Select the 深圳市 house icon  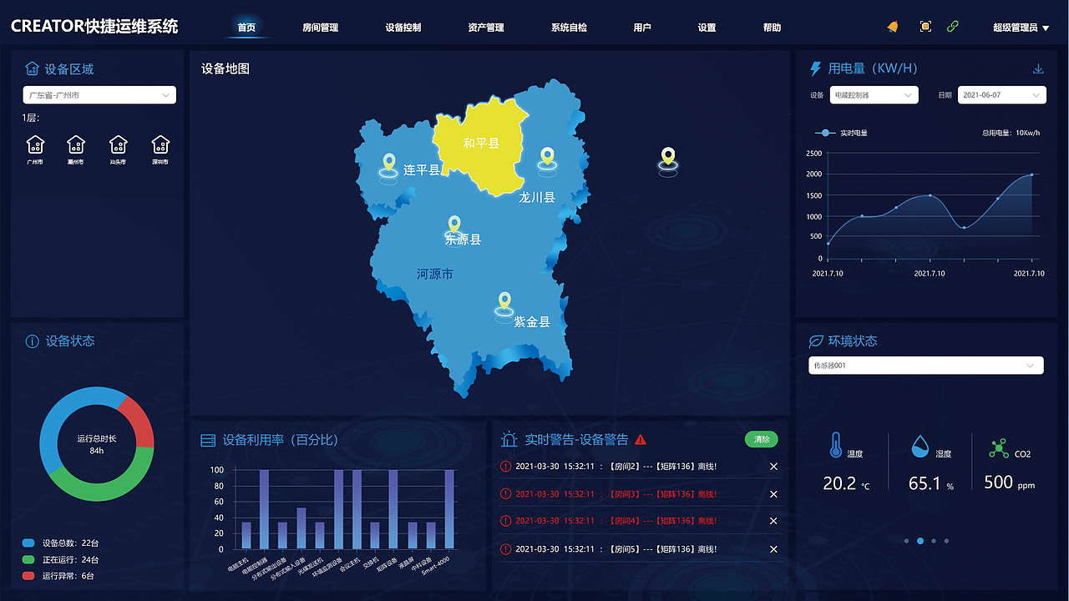tap(160, 144)
